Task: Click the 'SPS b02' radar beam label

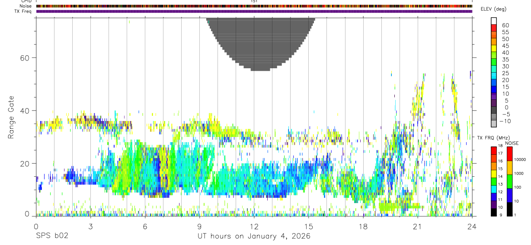Action: click(52, 236)
